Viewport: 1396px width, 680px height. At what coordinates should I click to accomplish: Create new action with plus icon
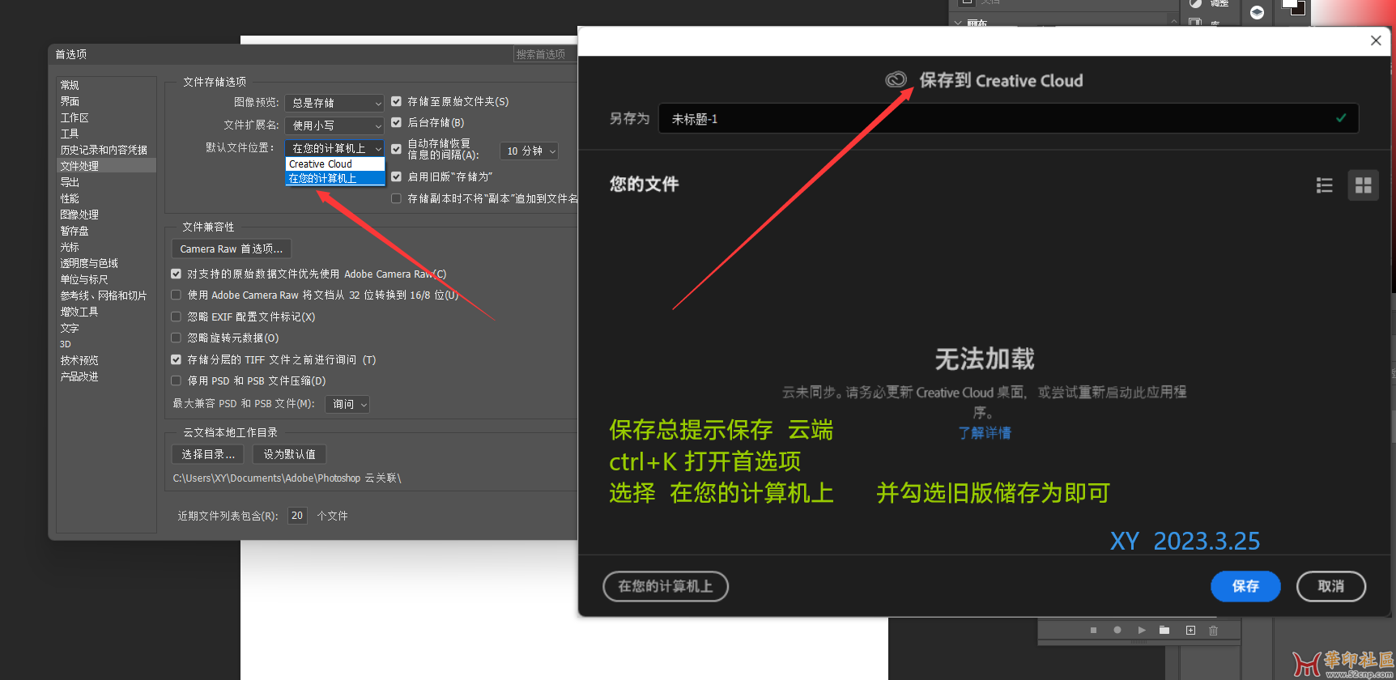[x=1190, y=630]
